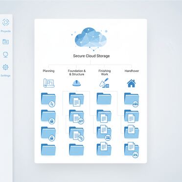
Task: Select the tree icon above Settings
Action: [5, 55]
